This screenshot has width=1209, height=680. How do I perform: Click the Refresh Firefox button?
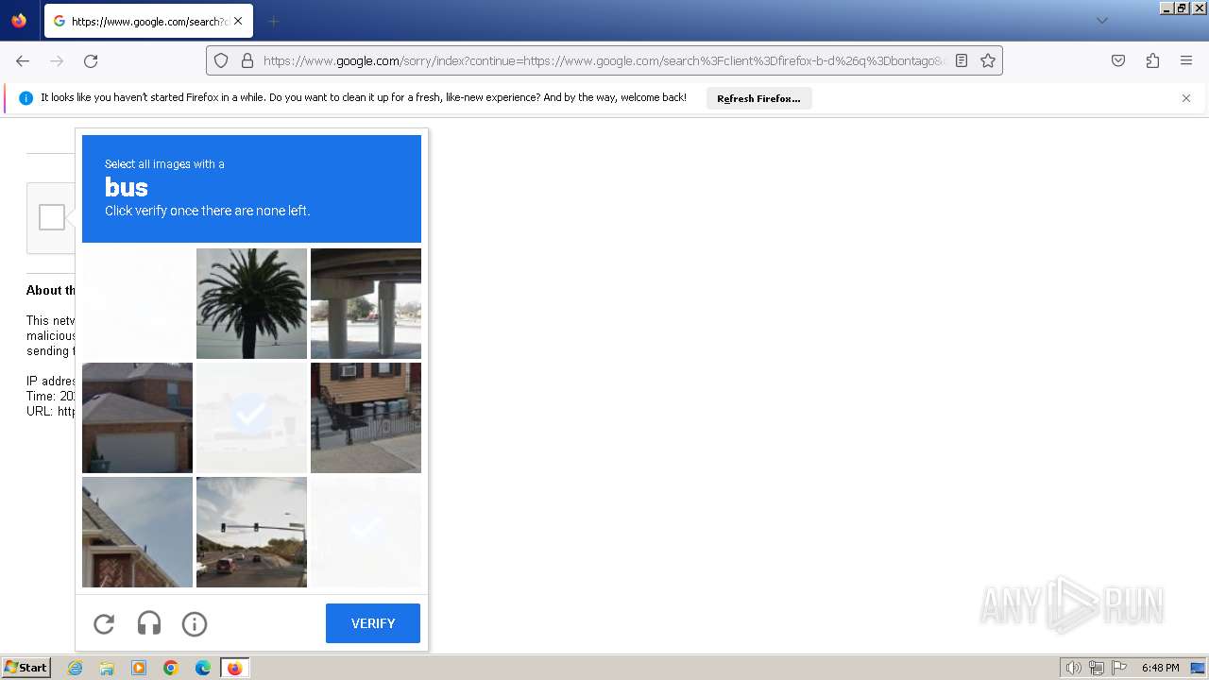(x=758, y=98)
